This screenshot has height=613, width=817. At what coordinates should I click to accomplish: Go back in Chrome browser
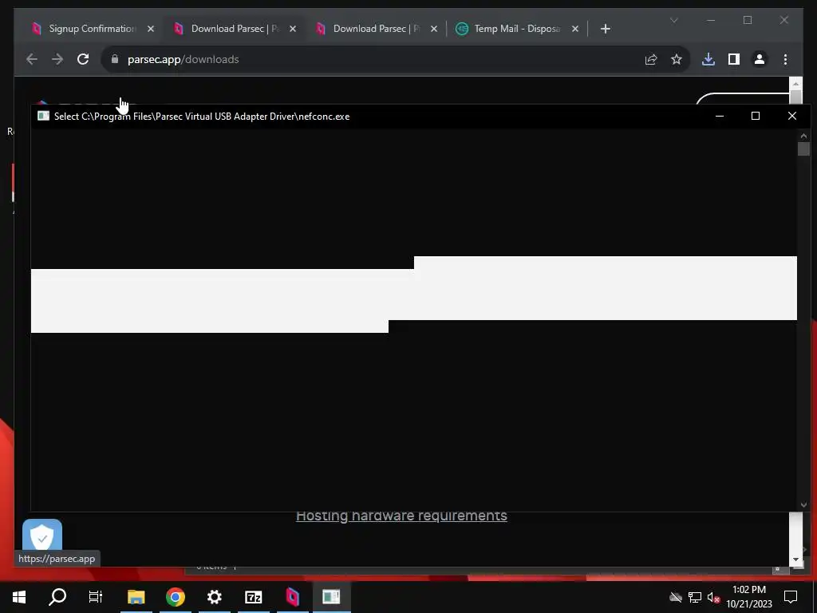pyautogui.click(x=32, y=59)
